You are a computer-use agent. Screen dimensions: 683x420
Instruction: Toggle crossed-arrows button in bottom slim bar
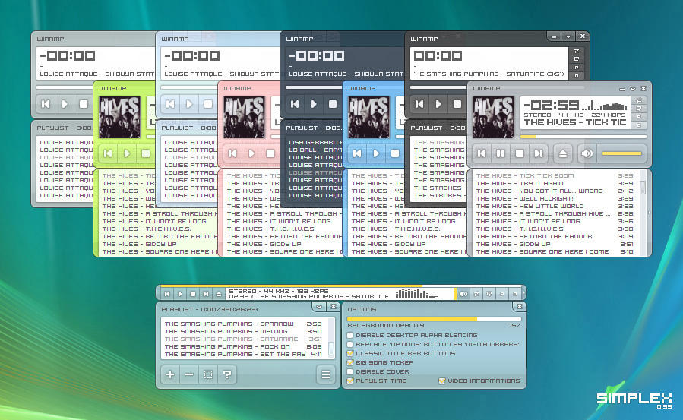point(476,294)
